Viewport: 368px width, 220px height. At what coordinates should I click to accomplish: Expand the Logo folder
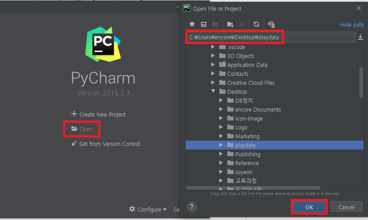point(221,127)
